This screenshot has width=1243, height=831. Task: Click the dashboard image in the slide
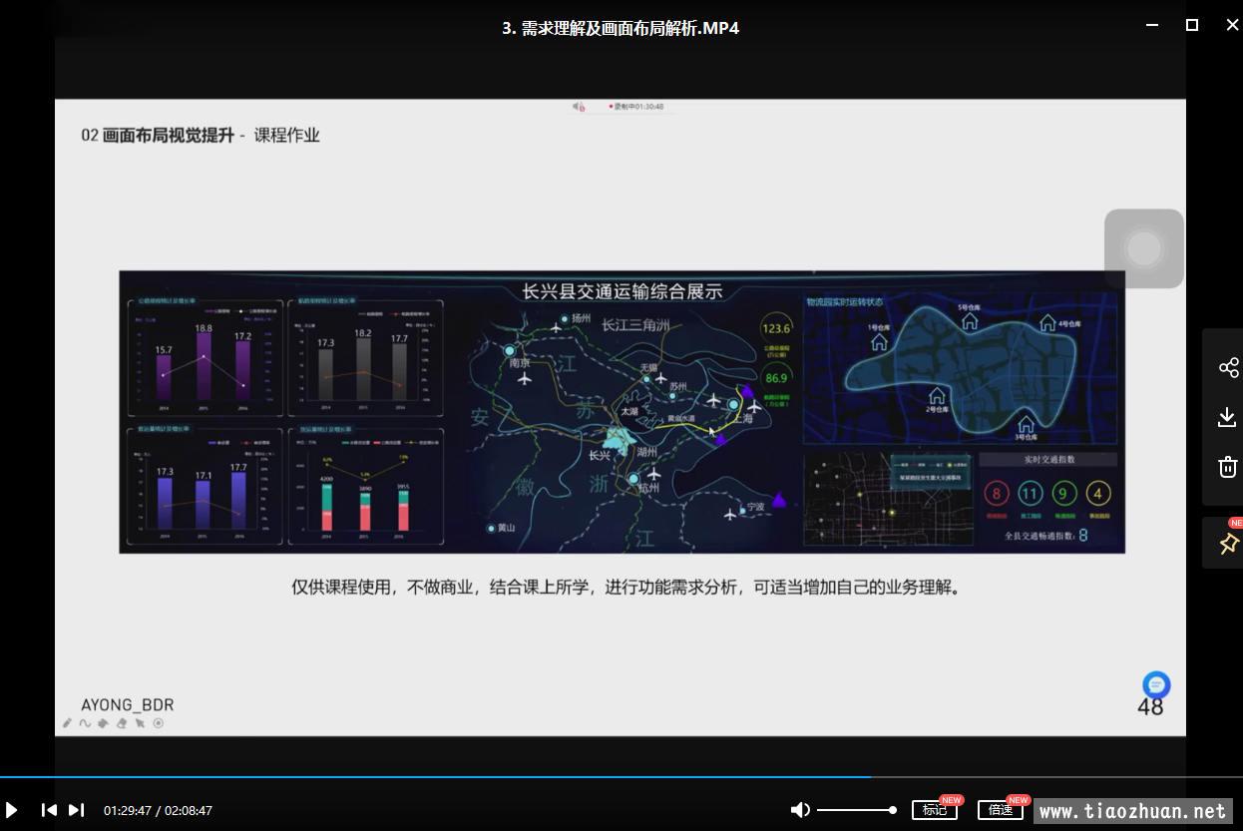pos(621,411)
